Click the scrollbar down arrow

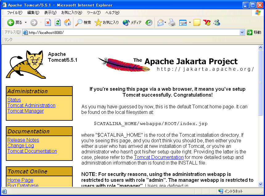click(260, 184)
